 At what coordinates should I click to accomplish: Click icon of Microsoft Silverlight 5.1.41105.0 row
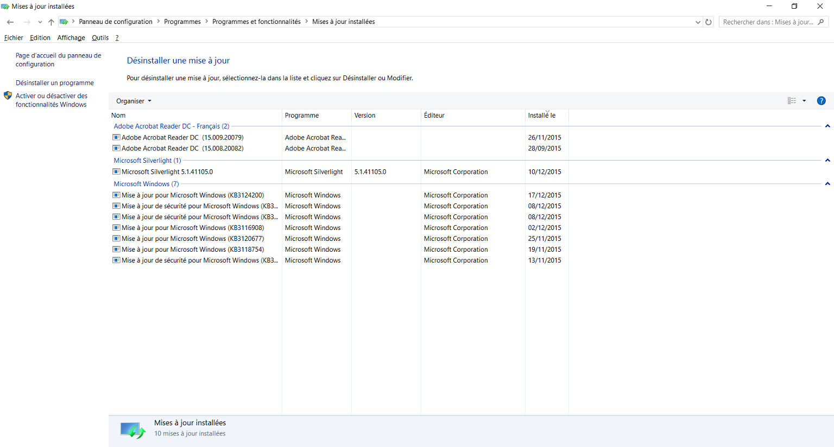116,172
